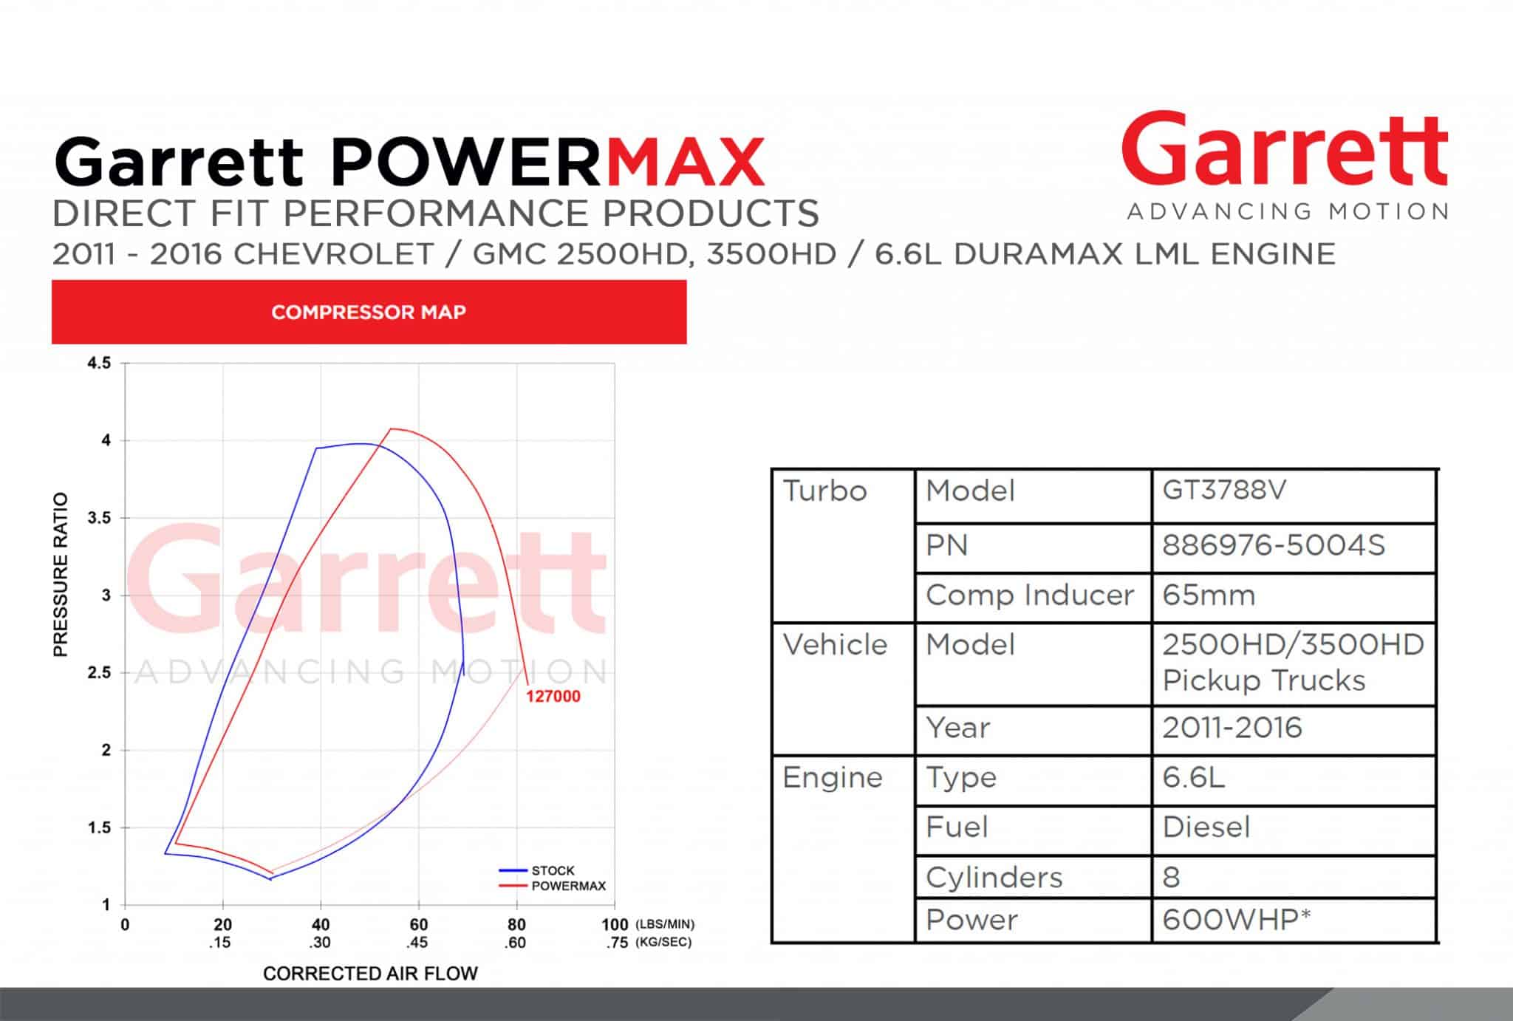Click the 600WHP* power value

tap(1236, 920)
